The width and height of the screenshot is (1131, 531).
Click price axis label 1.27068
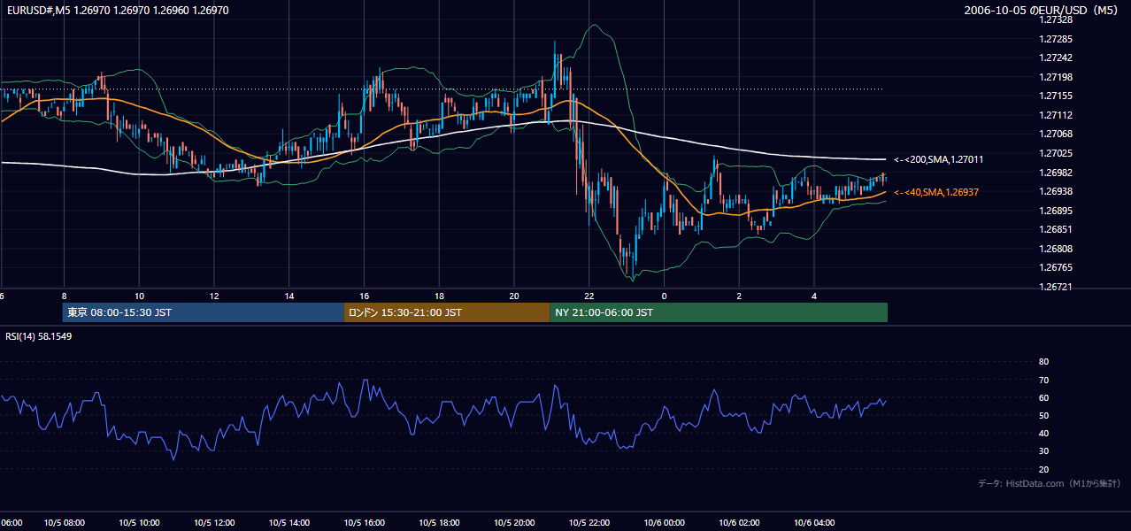1055,134
